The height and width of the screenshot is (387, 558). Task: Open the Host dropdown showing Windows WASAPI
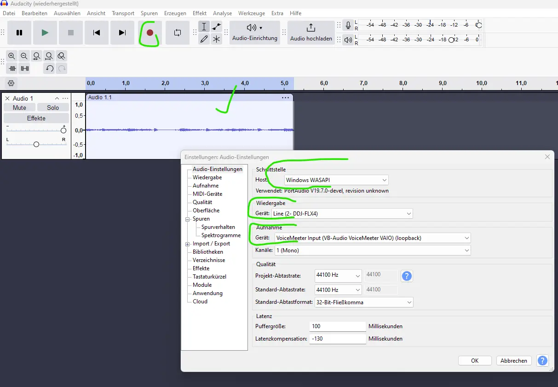click(335, 180)
